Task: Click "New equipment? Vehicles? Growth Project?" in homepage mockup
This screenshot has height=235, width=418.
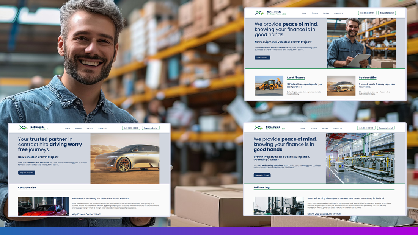Action: [283, 42]
